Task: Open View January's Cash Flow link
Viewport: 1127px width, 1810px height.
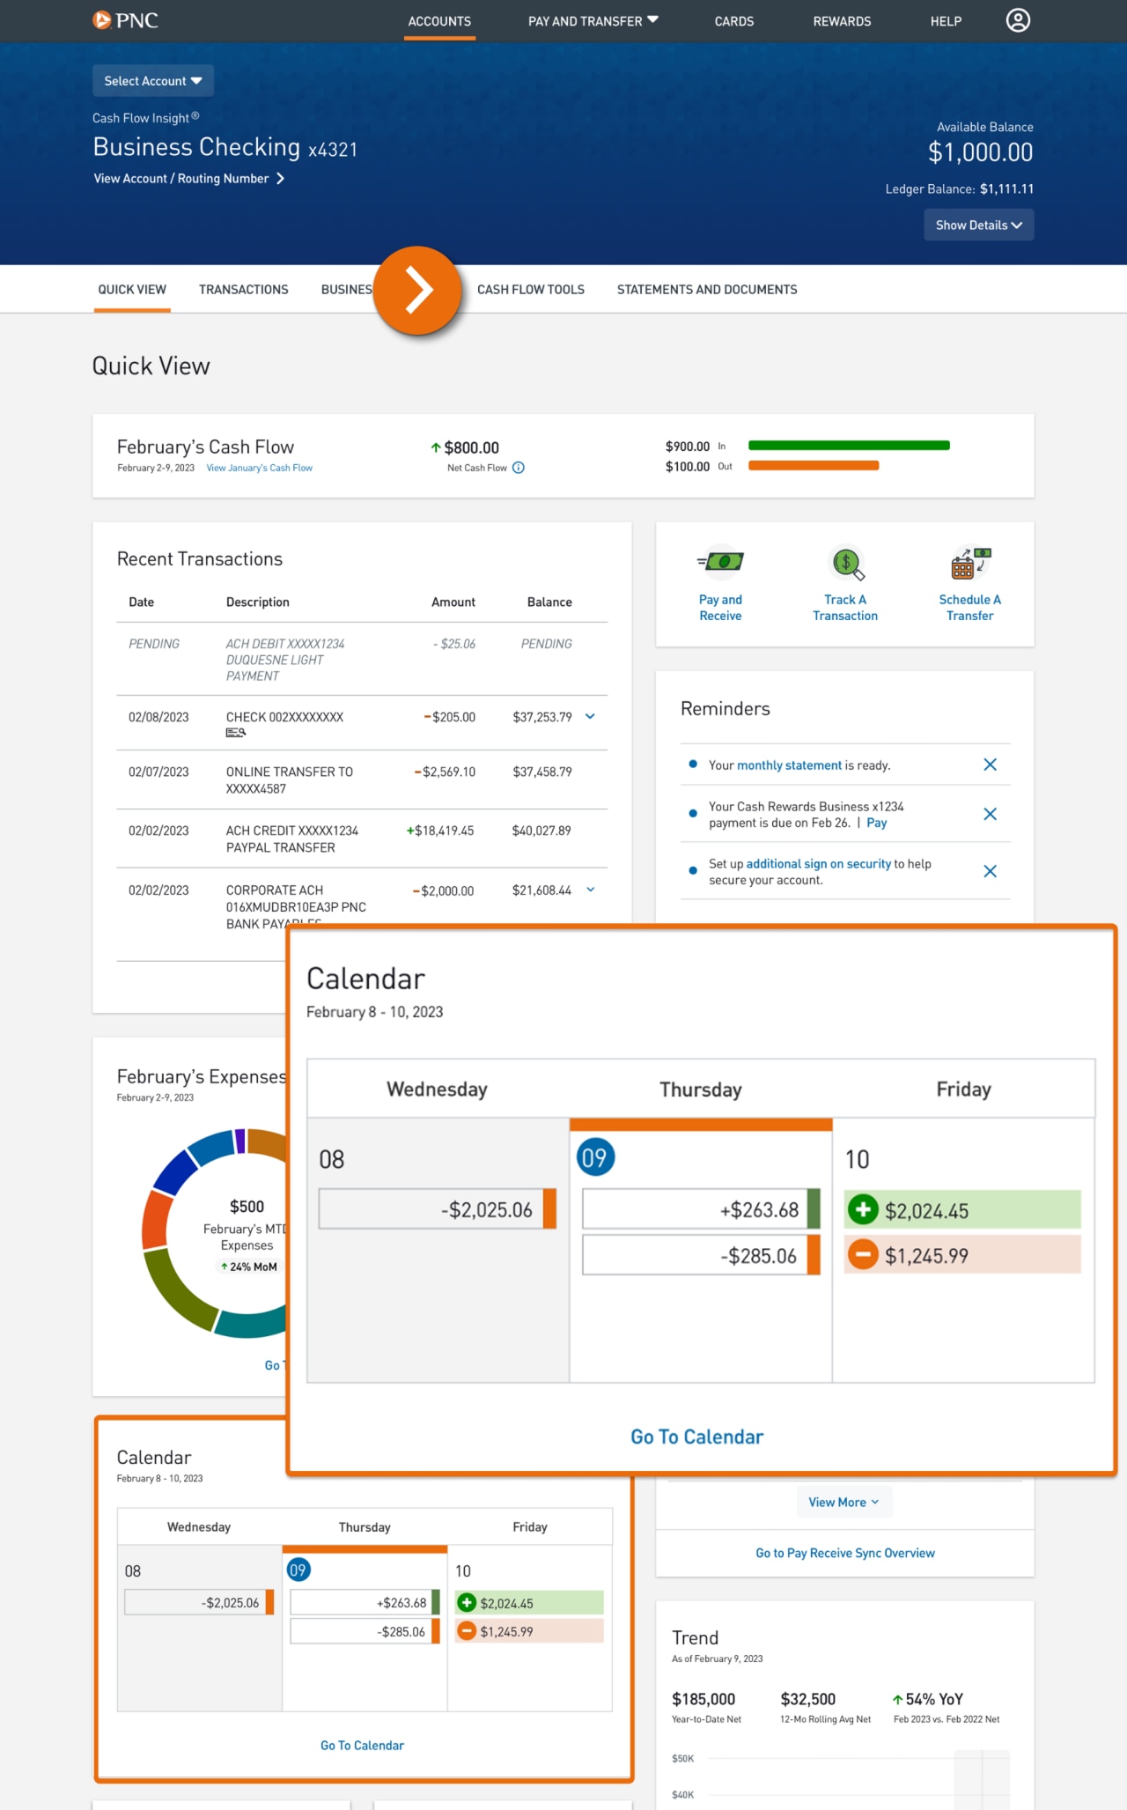Action: click(260, 468)
